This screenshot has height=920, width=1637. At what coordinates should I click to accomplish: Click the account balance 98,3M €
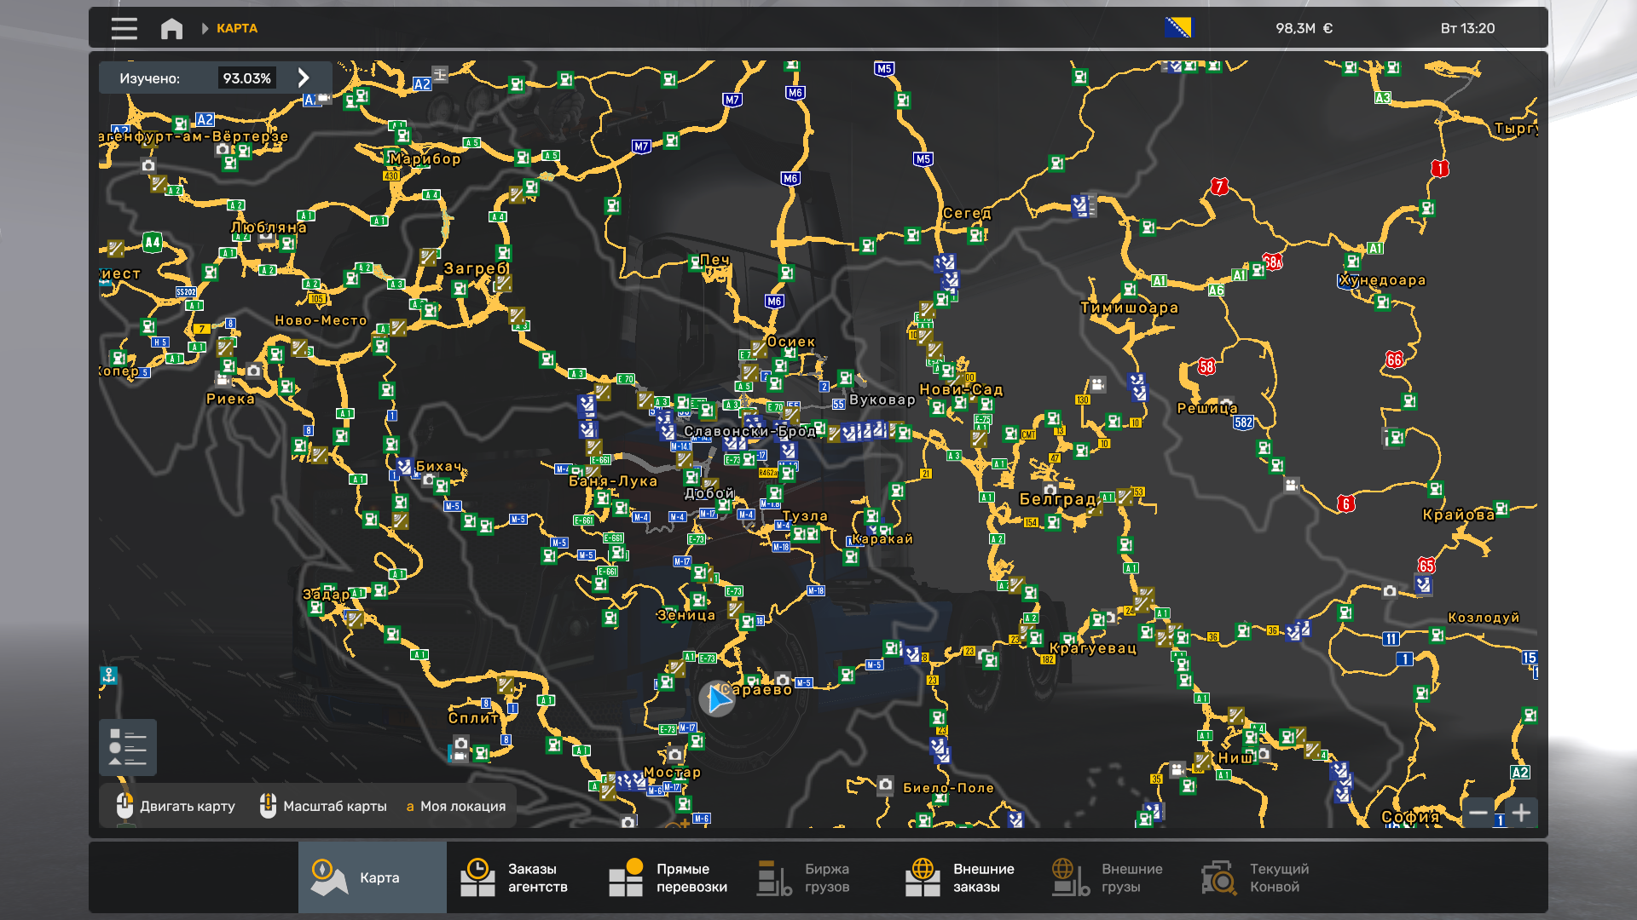pos(1304,28)
